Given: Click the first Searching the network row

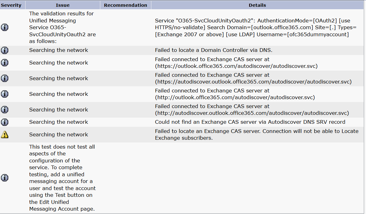Looking at the screenshot, I should 59,50.
